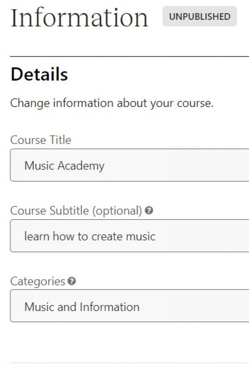Click the word "Academy" in Course Title
This screenshot has width=249, height=381.
point(82,166)
